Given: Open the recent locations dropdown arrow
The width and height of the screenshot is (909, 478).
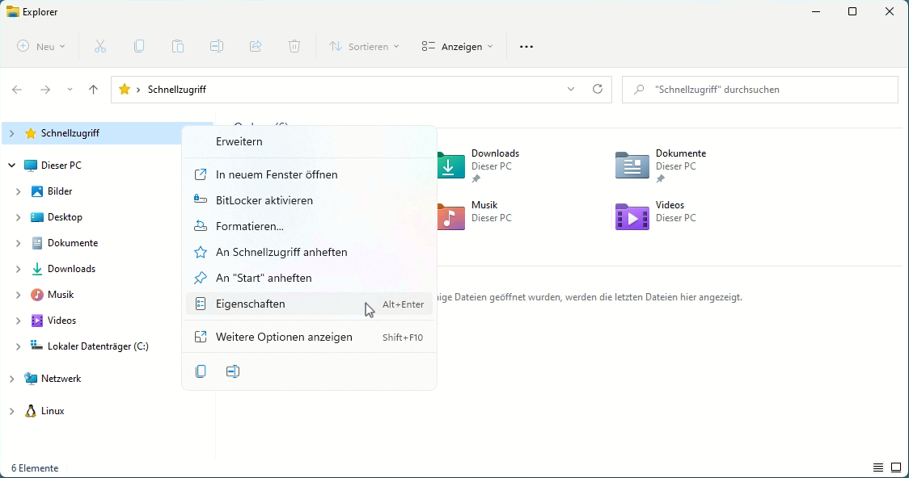Looking at the screenshot, I should tap(70, 90).
